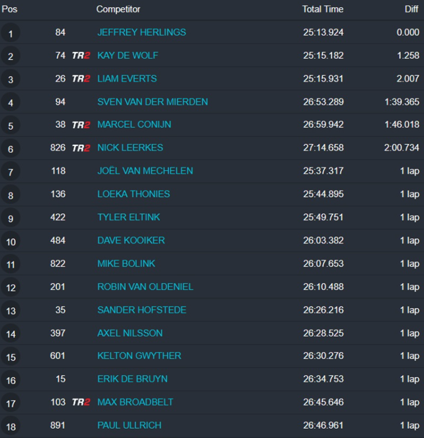The height and width of the screenshot is (438, 424).
Task: Click Tyler Eltink name link
Action: [129, 217]
